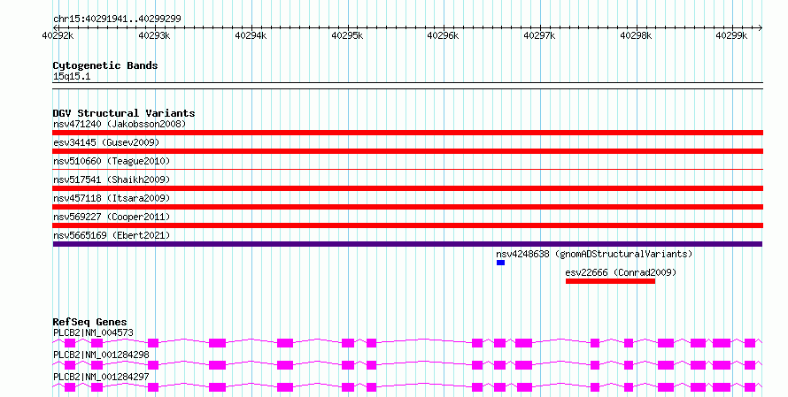
Task: Click the red bar under nsv471240
Action: click(x=407, y=133)
